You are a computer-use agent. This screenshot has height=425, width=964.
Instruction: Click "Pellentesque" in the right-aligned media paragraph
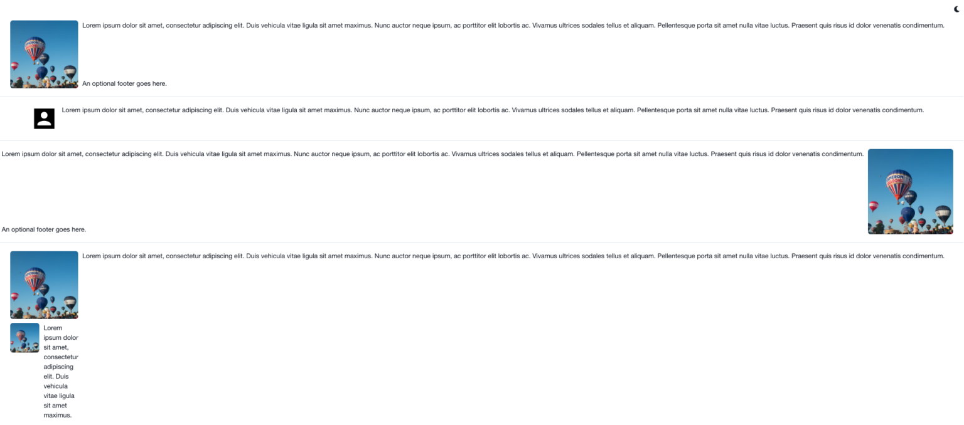pos(595,154)
